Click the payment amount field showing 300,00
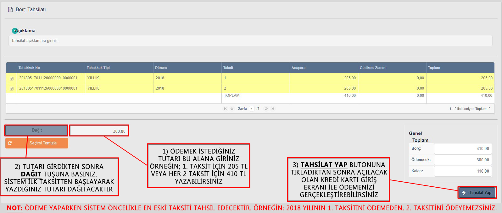 pos(99,131)
